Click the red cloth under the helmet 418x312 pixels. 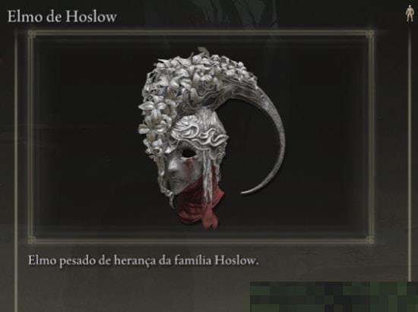coord(200,208)
